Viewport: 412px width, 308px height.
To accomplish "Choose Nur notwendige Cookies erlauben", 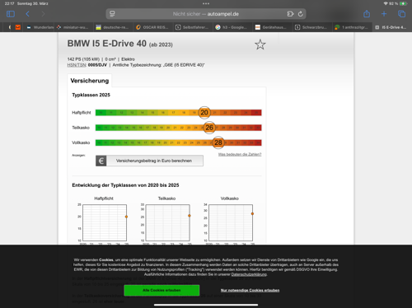I will (250, 290).
